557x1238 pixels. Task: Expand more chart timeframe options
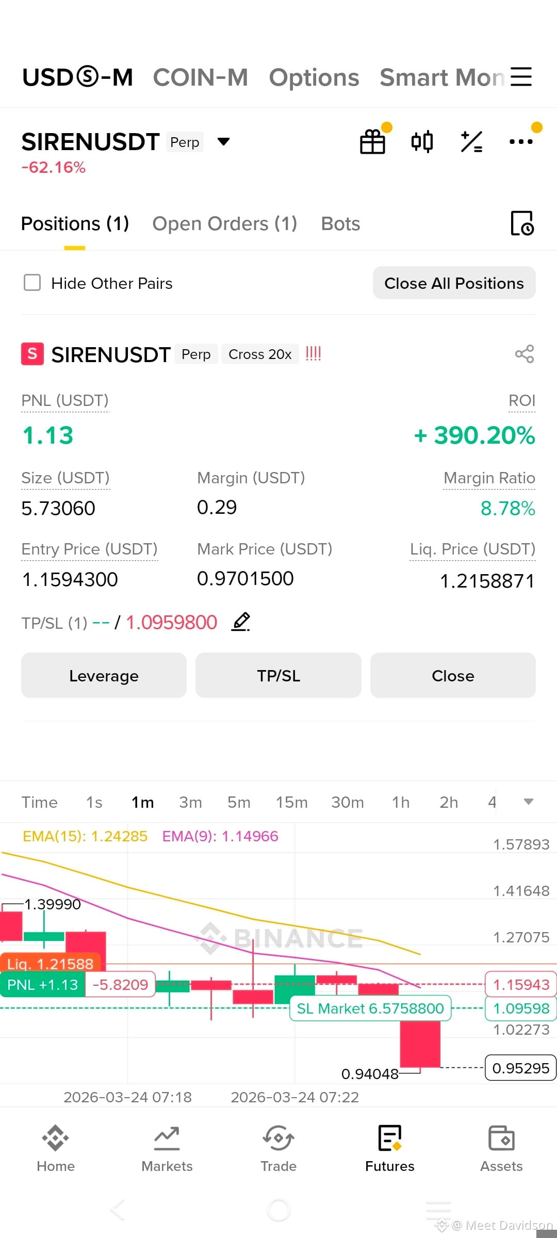coord(529,802)
